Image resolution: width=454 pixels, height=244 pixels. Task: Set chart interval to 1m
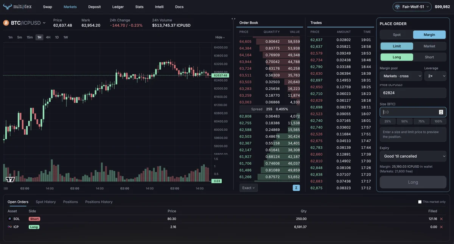(x=10, y=38)
